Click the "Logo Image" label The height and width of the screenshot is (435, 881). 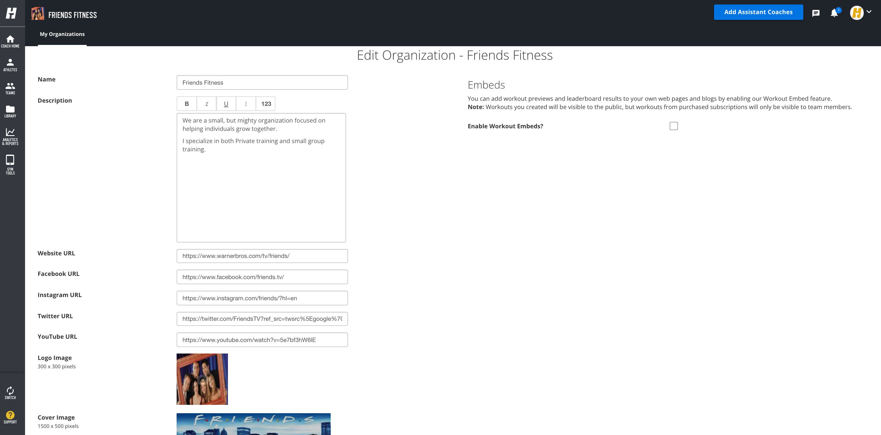[55, 358]
